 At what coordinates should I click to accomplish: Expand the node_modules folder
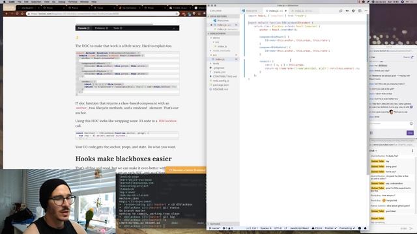click(x=222, y=51)
